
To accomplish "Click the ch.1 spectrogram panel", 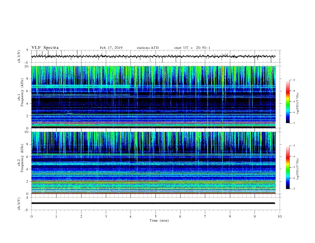I will click(x=154, y=97).
